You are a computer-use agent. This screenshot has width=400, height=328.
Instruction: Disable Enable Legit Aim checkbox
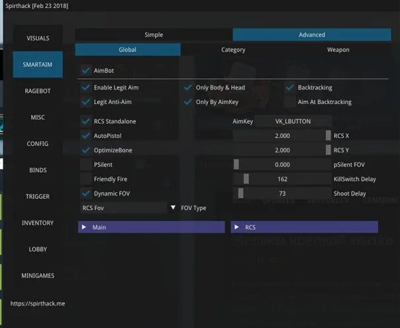(x=86, y=87)
